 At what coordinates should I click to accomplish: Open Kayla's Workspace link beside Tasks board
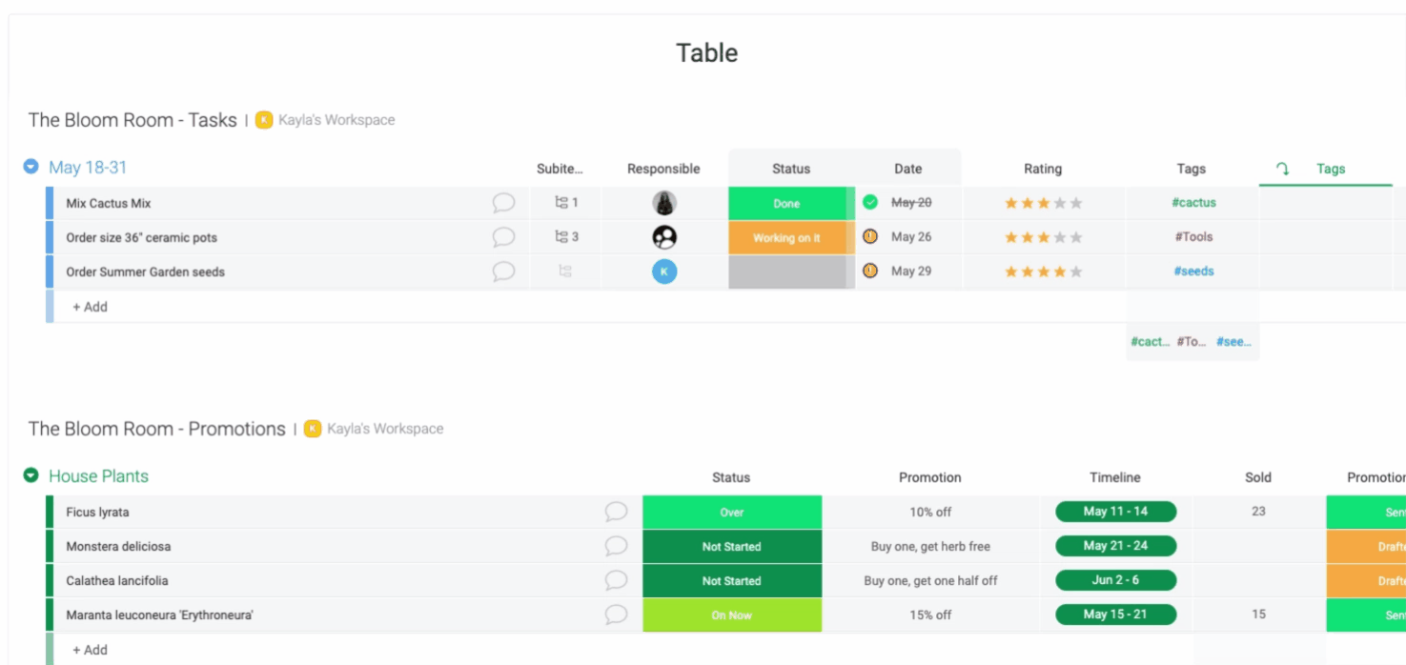(x=336, y=120)
